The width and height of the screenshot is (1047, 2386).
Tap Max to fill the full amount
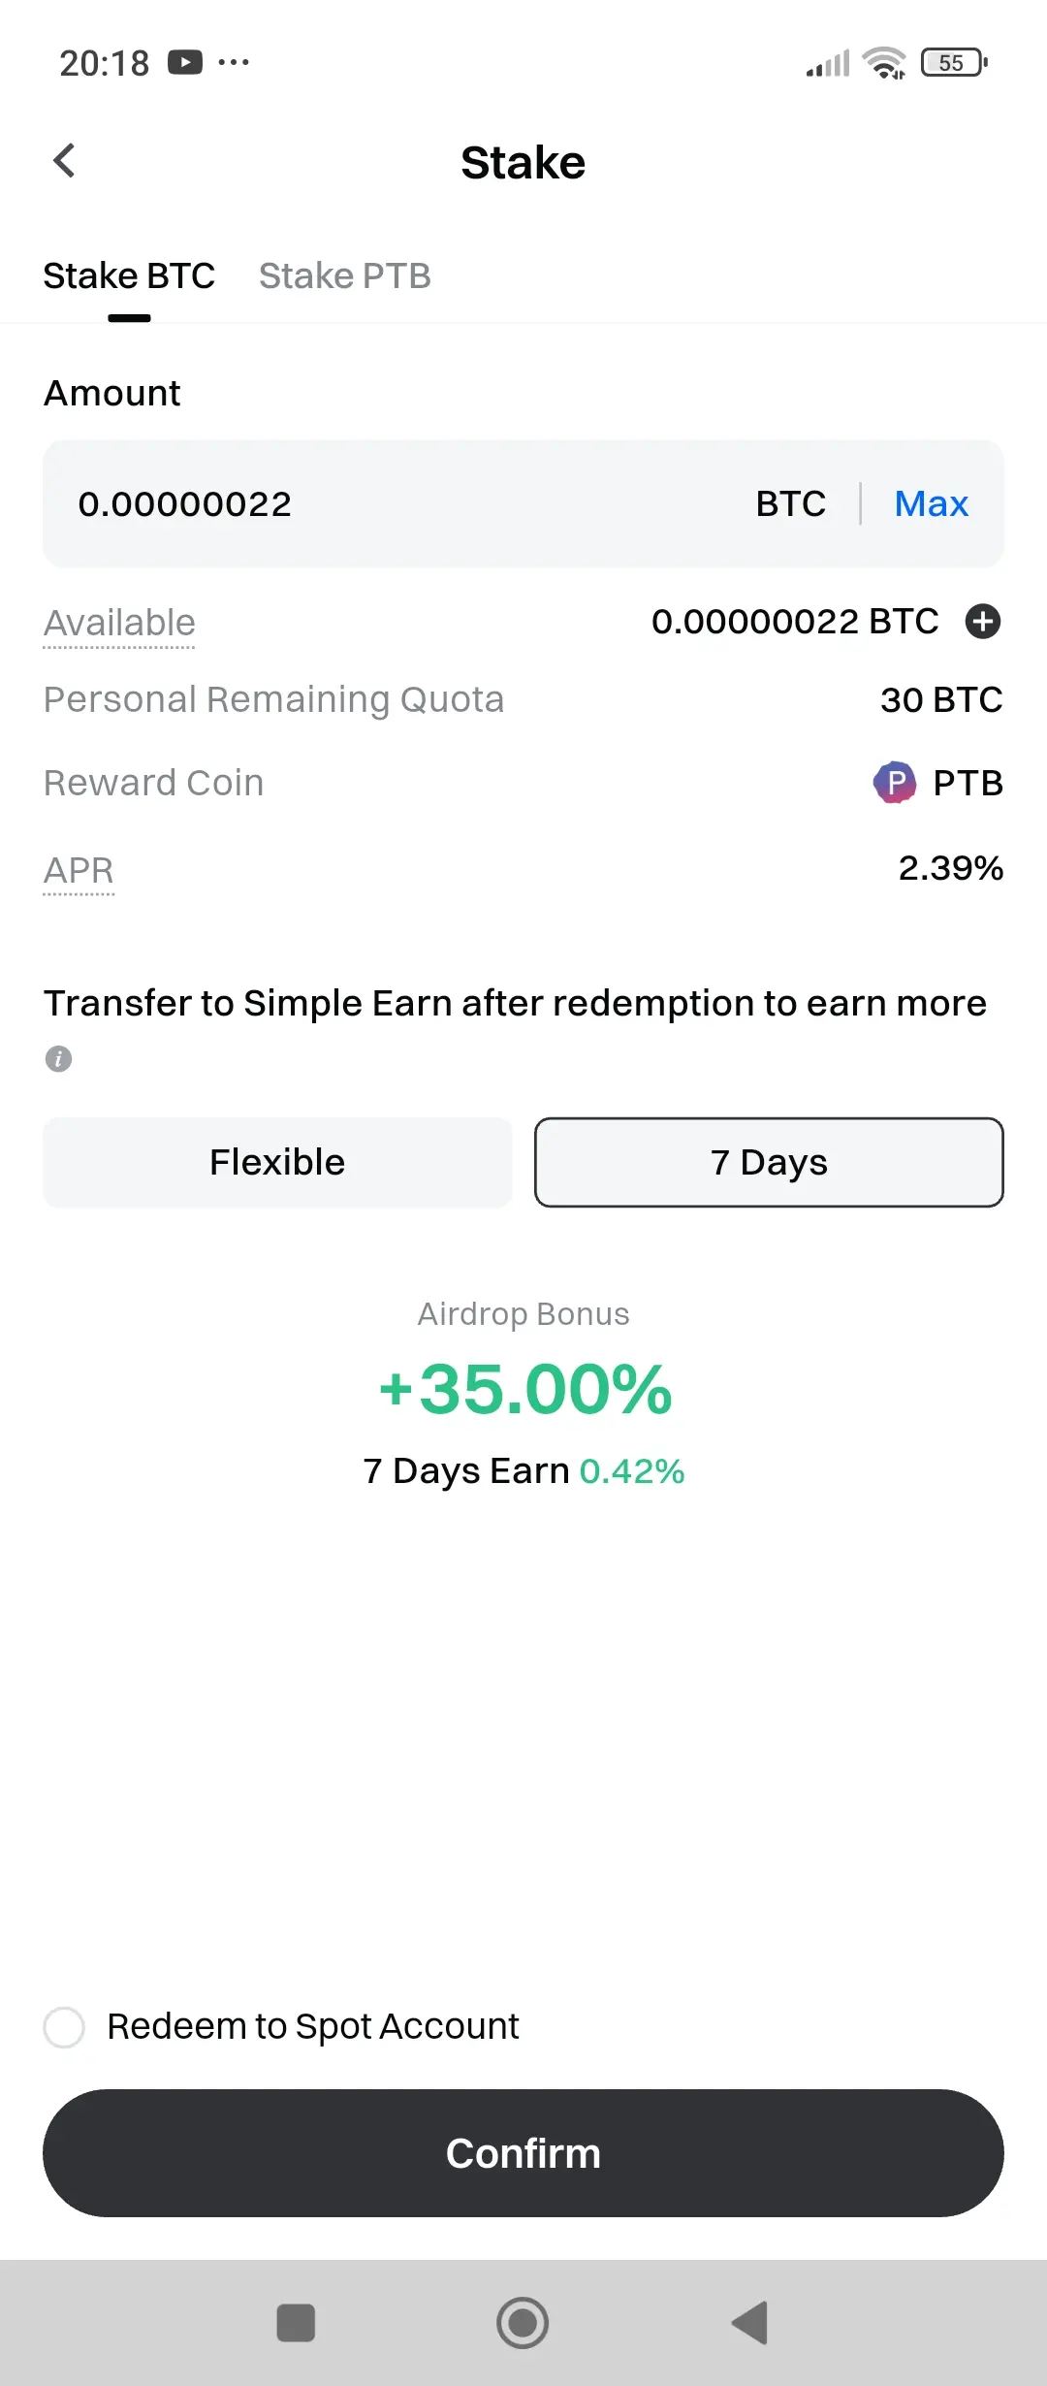pyautogui.click(x=932, y=504)
